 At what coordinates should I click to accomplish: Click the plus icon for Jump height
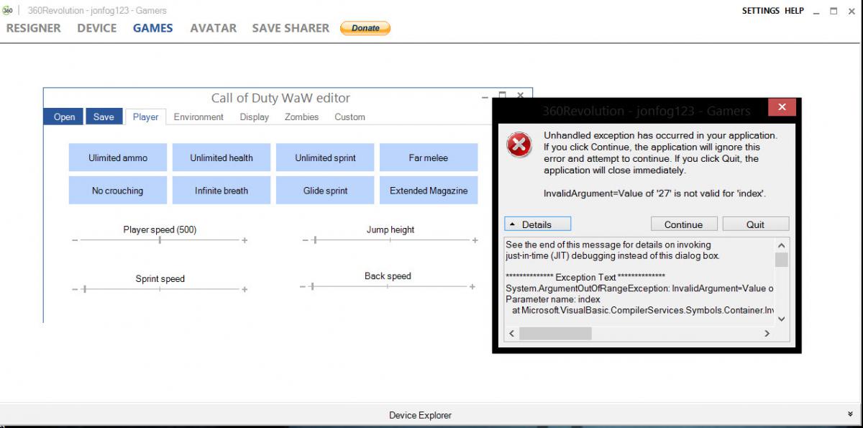click(x=475, y=240)
